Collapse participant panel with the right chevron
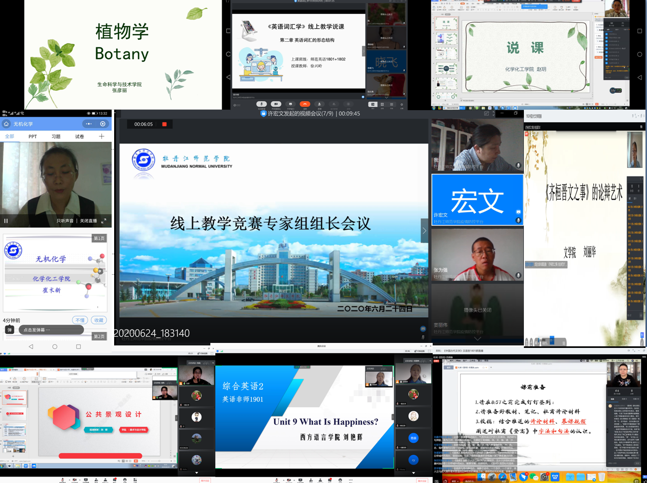Image resolution: width=647 pixels, height=483 pixels. (424, 231)
